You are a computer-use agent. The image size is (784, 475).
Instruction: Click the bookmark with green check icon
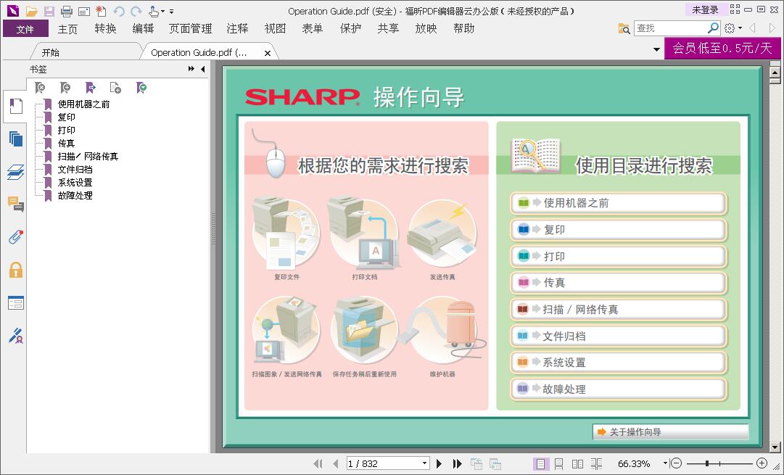click(141, 88)
